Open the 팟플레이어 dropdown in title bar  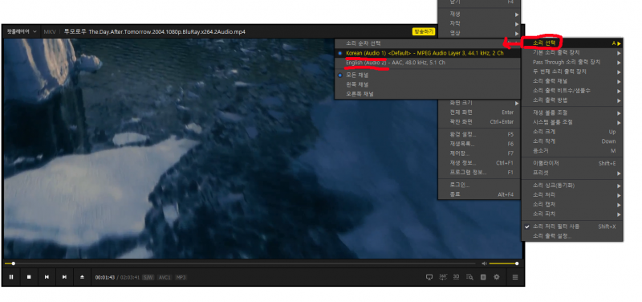[22, 31]
